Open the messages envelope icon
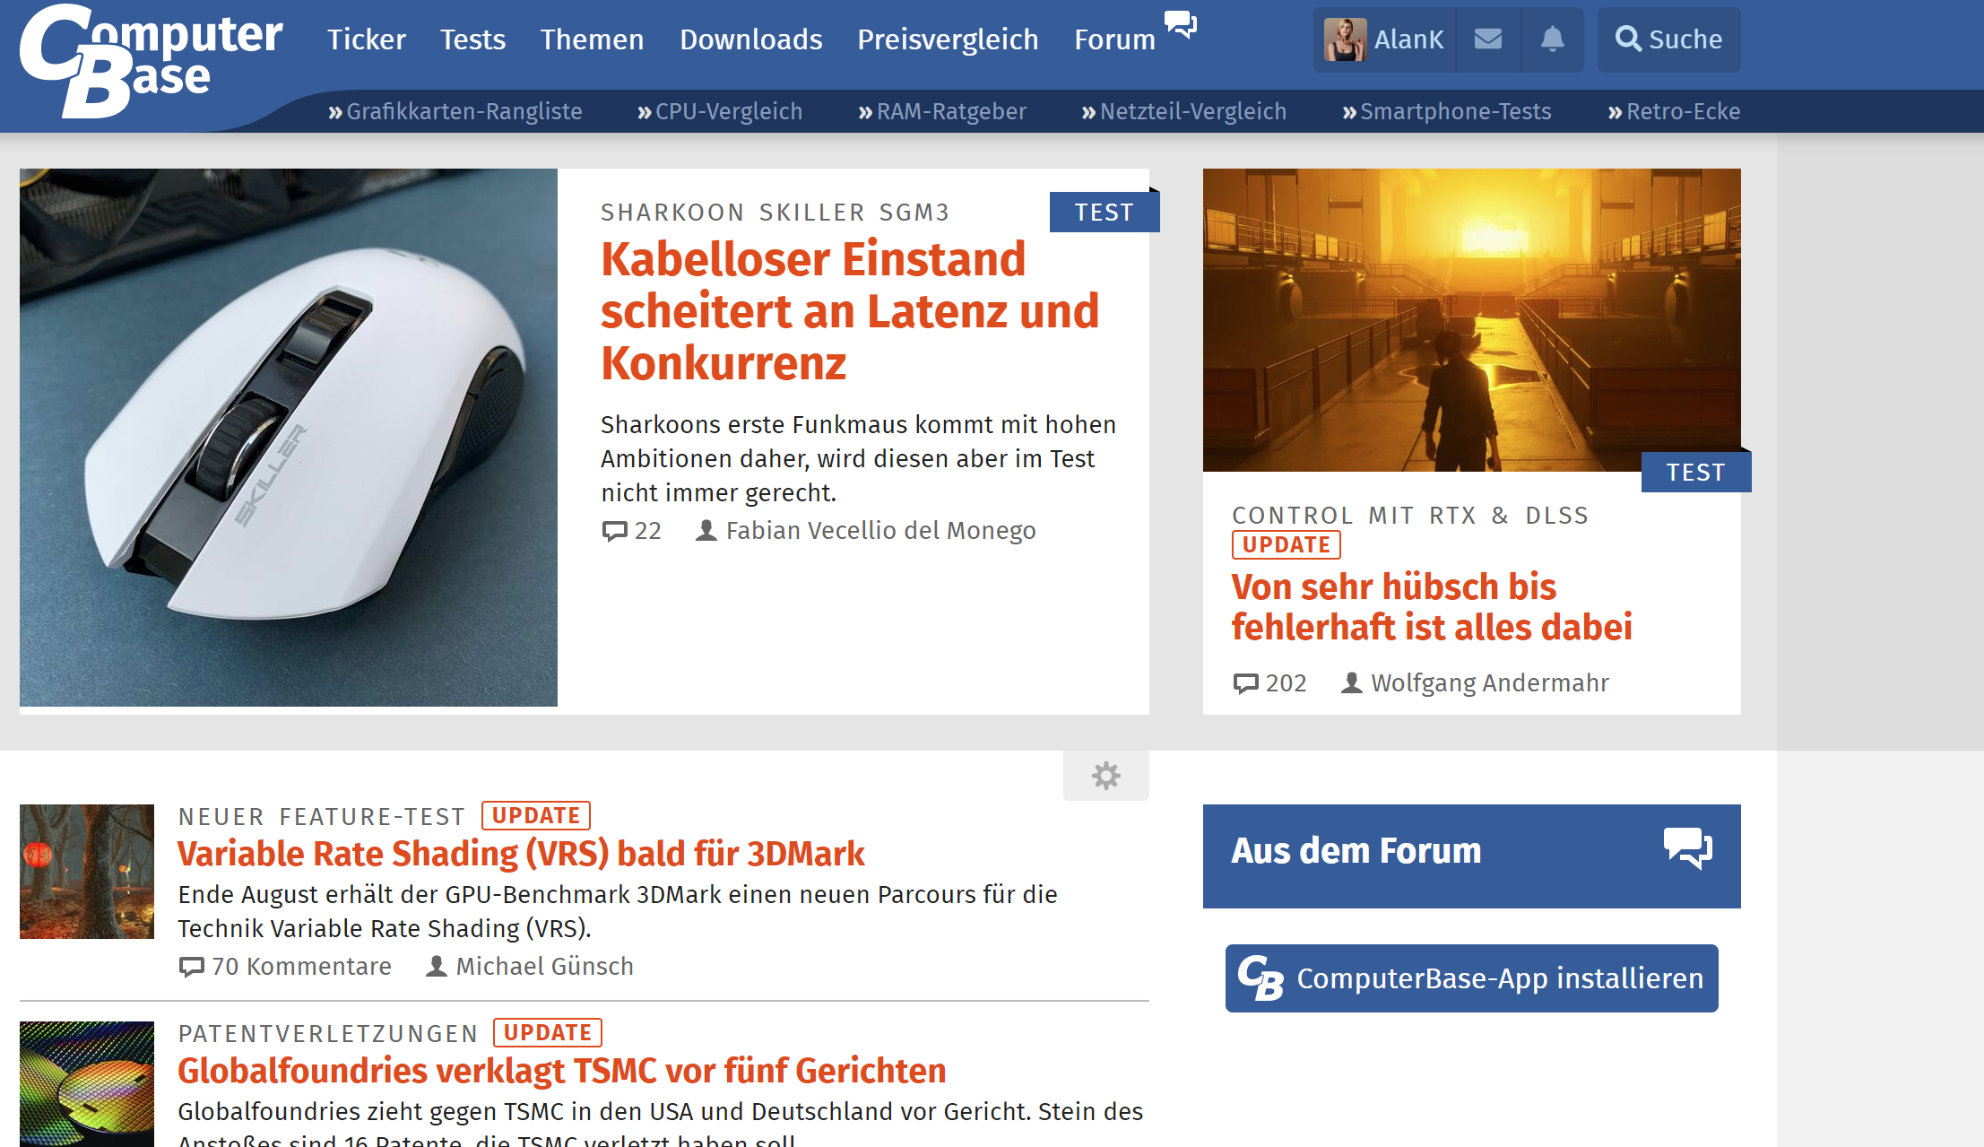 pyautogui.click(x=1487, y=39)
